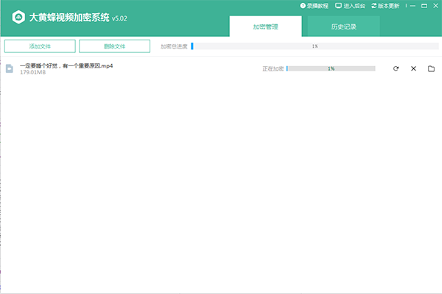Click the 大黄蜂 app logo icon

pyautogui.click(x=15, y=18)
